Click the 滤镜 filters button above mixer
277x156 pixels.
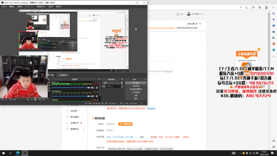(x=51, y=75)
